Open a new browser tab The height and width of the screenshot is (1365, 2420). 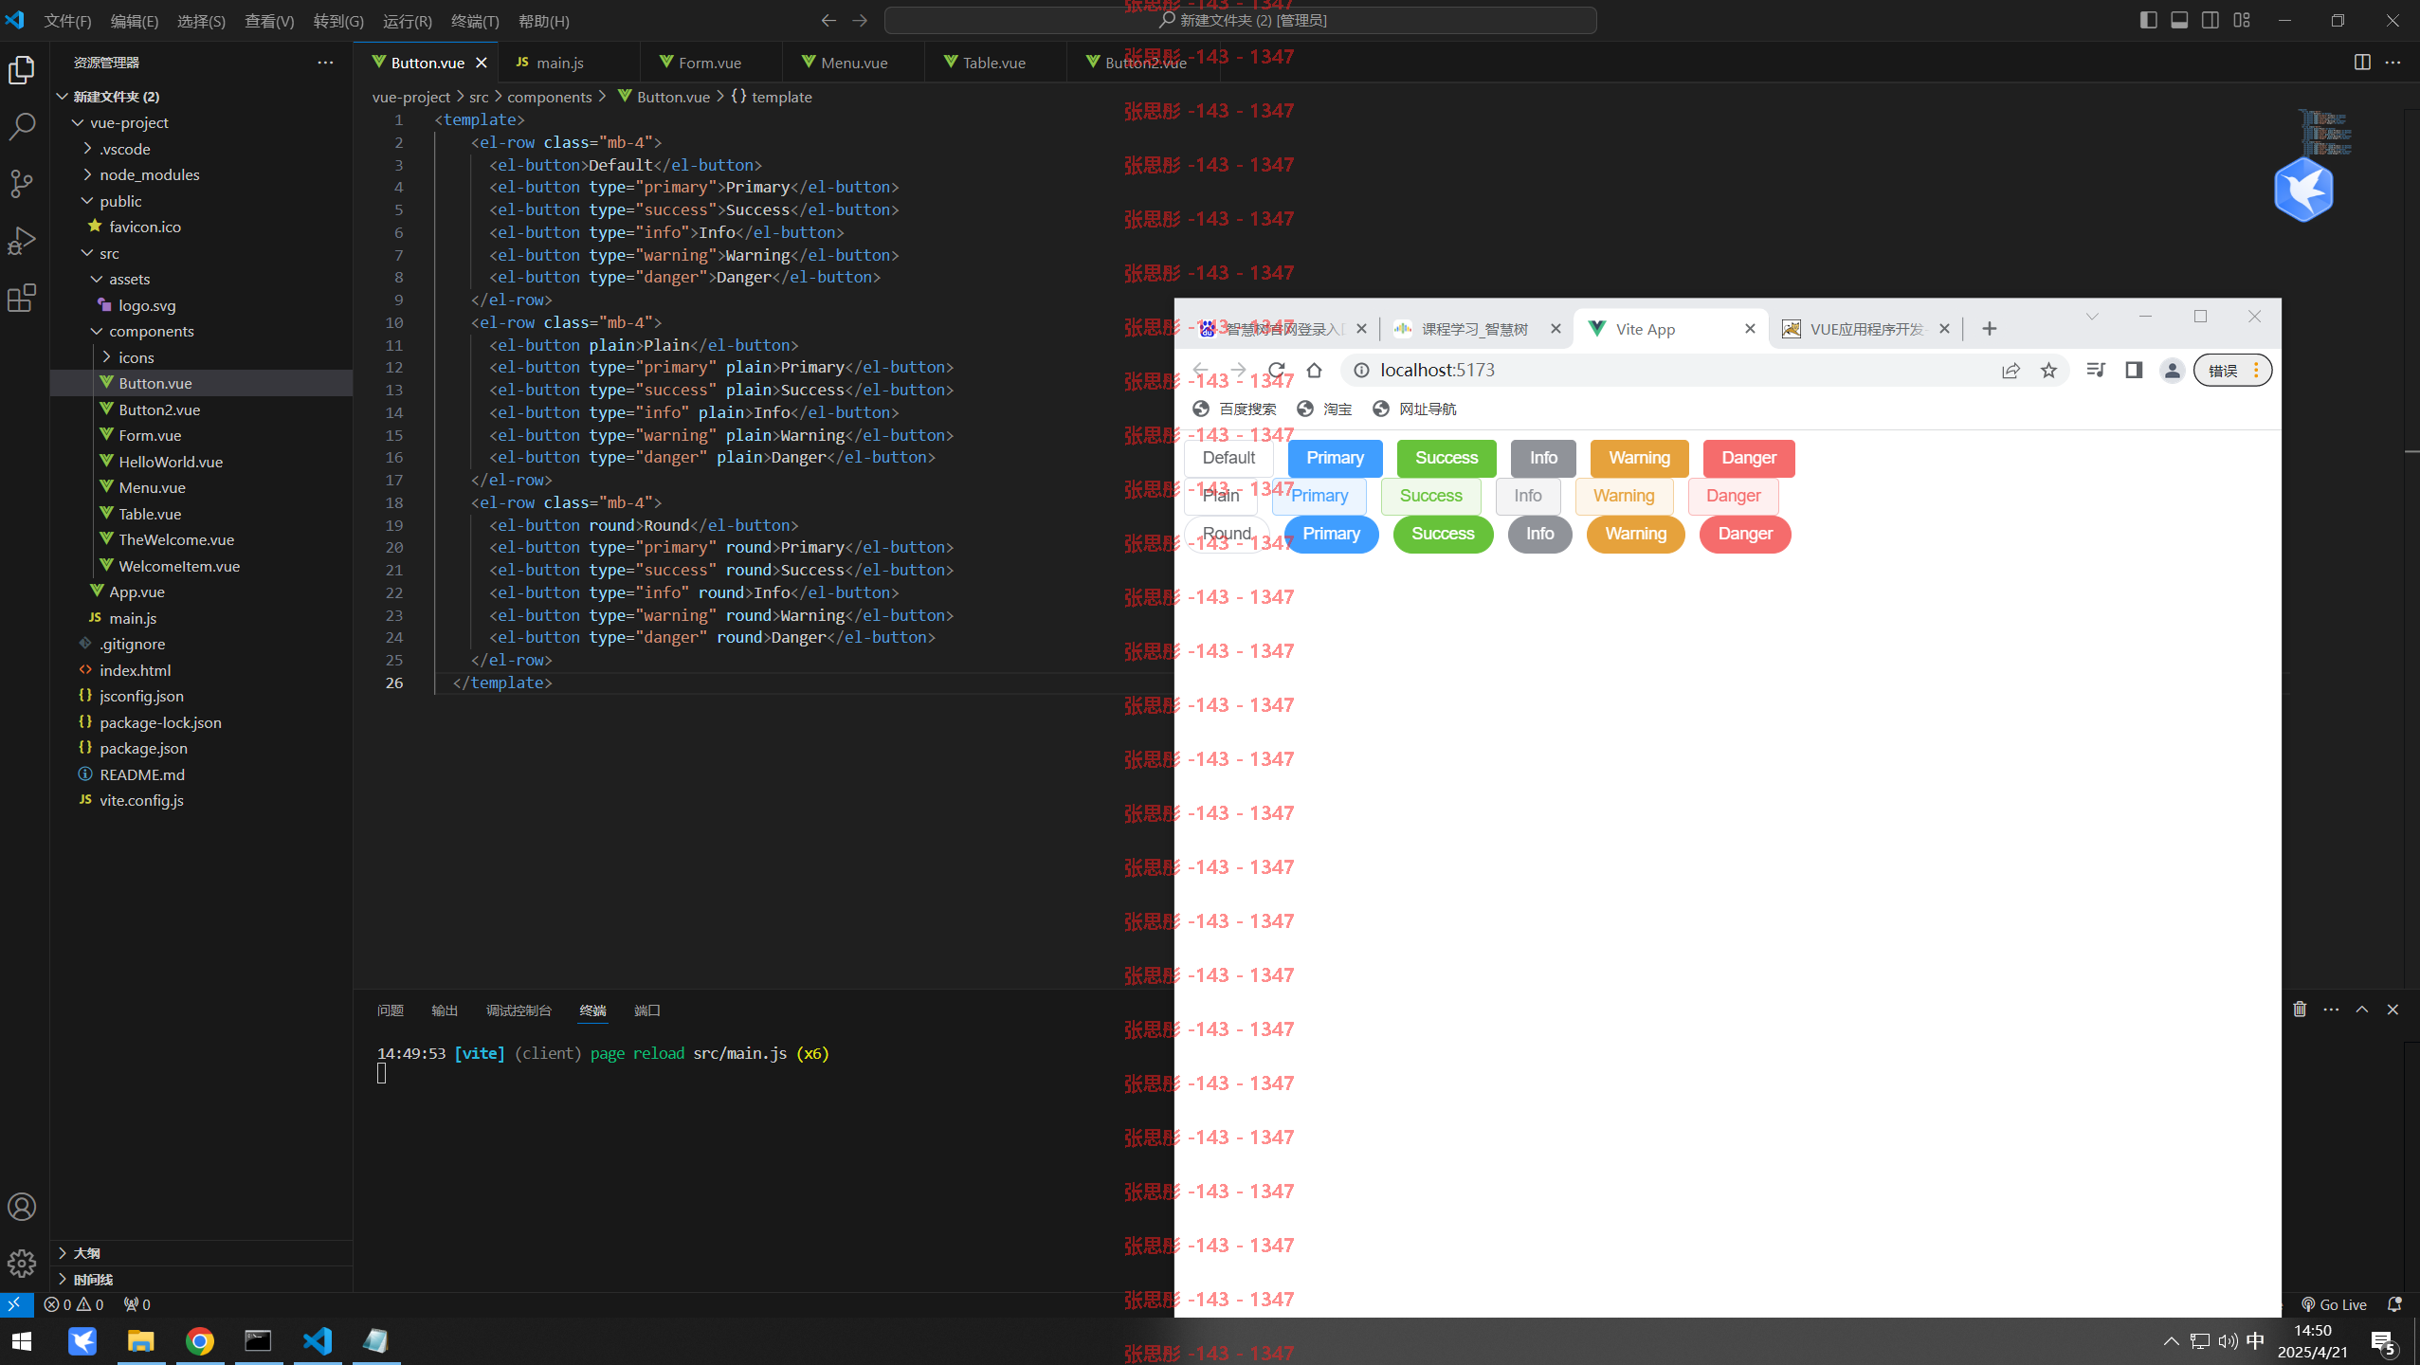[x=1989, y=329]
